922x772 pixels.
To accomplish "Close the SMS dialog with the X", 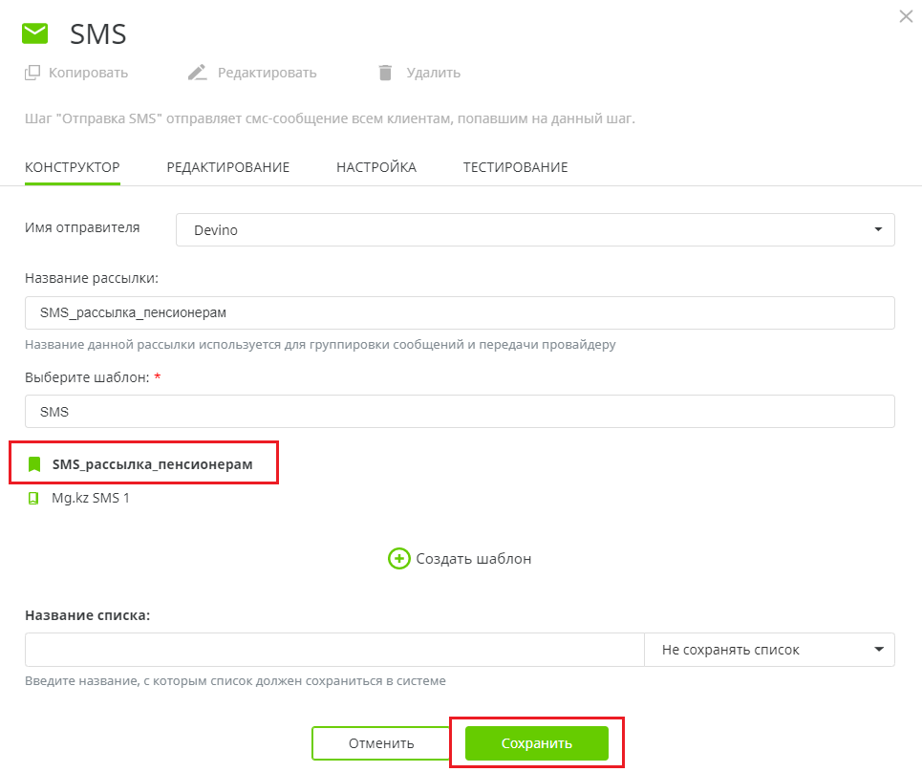I will [x=906, y=16].
